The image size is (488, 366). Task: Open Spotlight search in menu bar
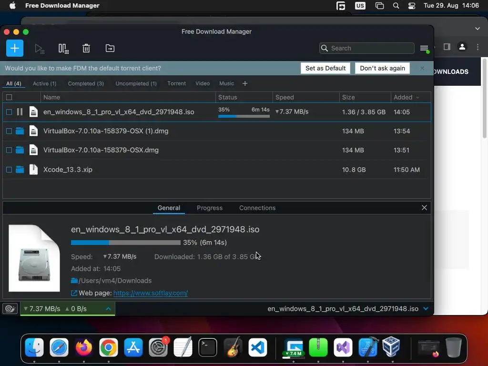[396, 6]
